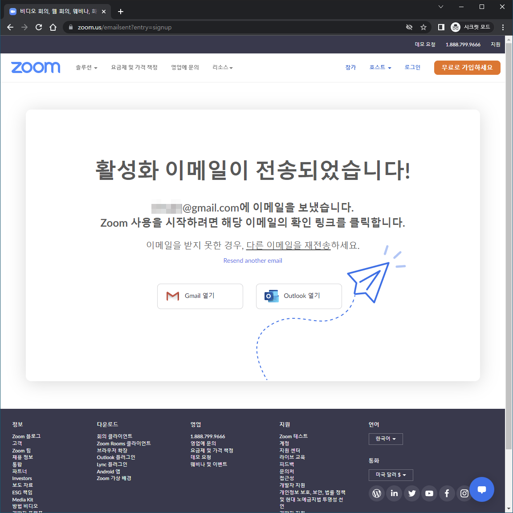Click 로그인 to sign in
Screen dimensions: 513x513
pyautogui.click(x=412, y=67)
